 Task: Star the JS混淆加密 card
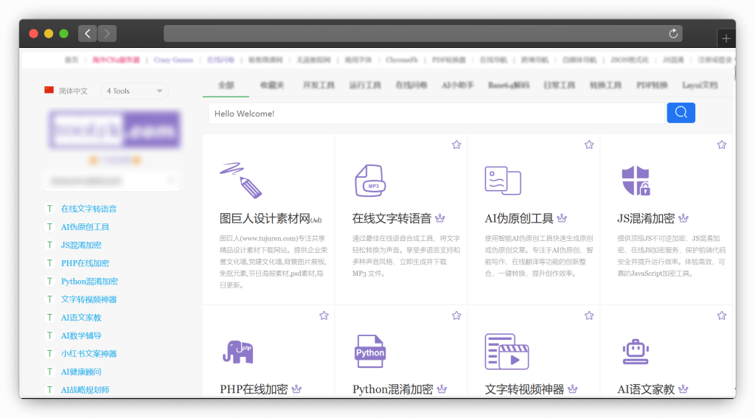coord(721,145)
